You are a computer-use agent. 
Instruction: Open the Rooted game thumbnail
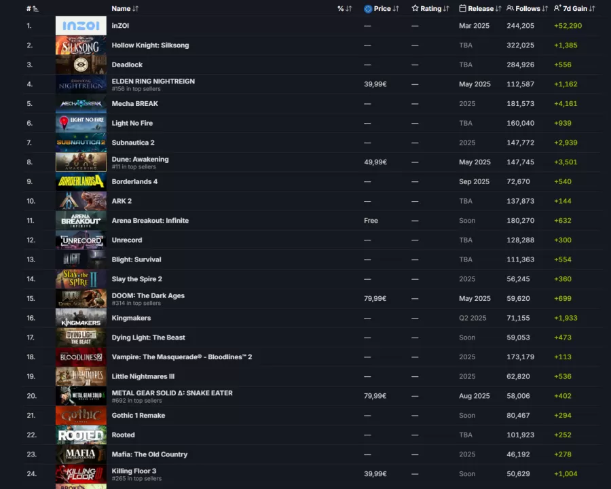81,435
